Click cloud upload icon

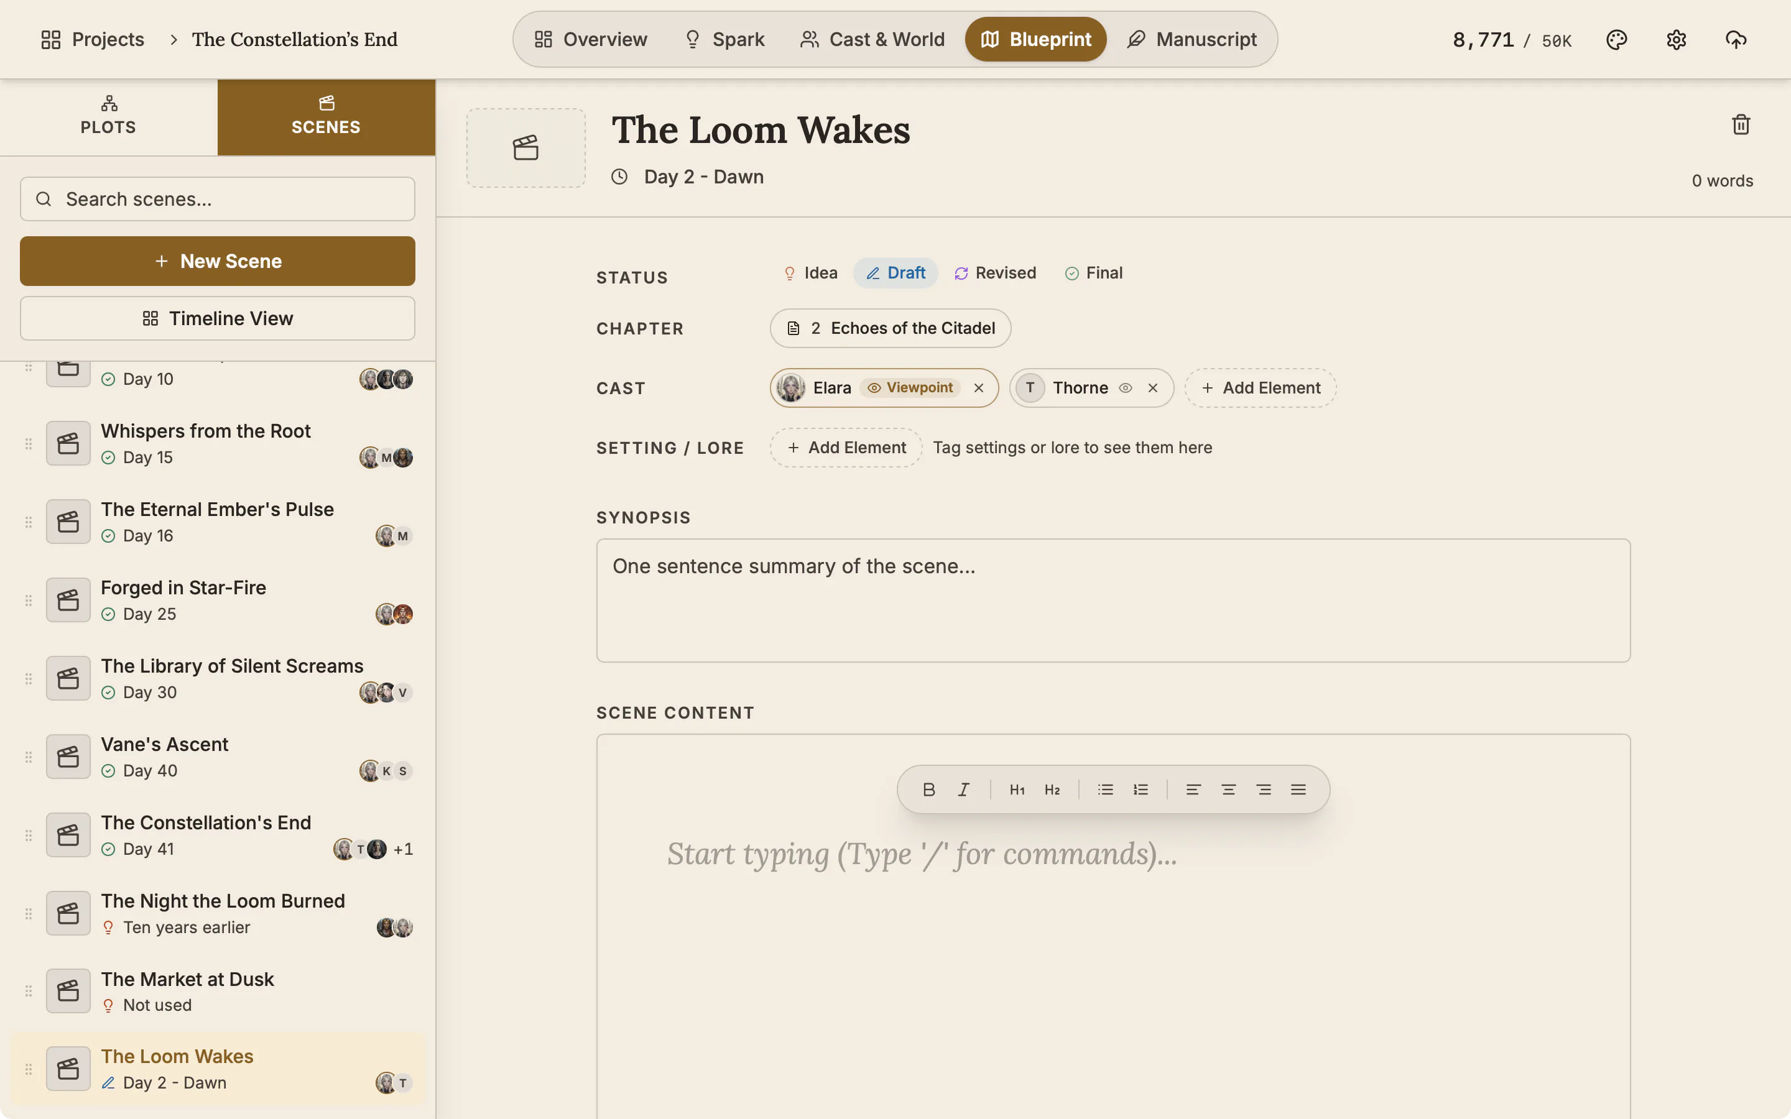point(1736,39)
